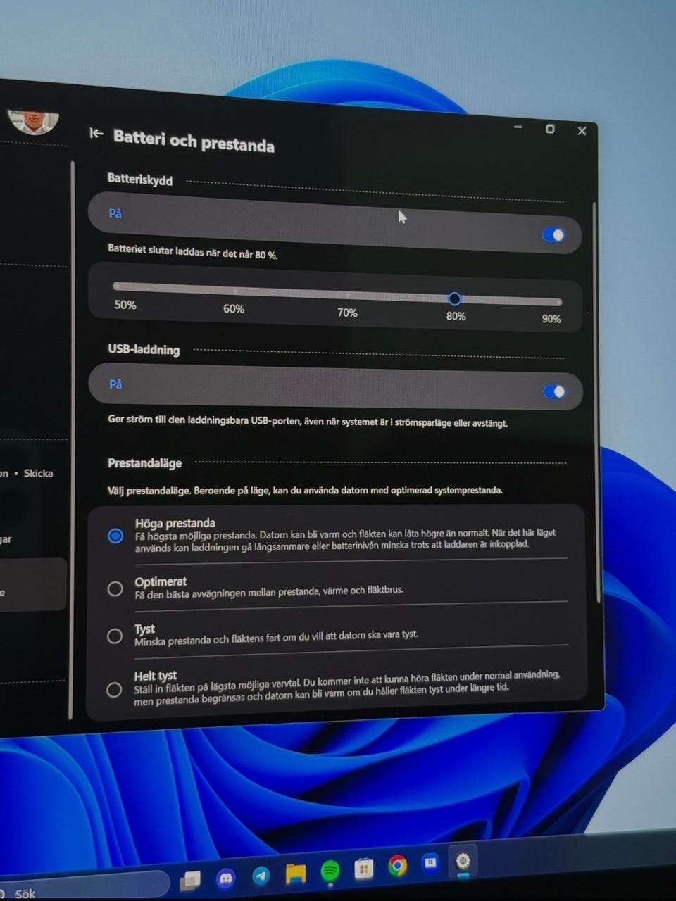The height and width of the screenshot is (901, 676).
Task: Click the user profile picture in sidebar
Action: tap(33, 121)
